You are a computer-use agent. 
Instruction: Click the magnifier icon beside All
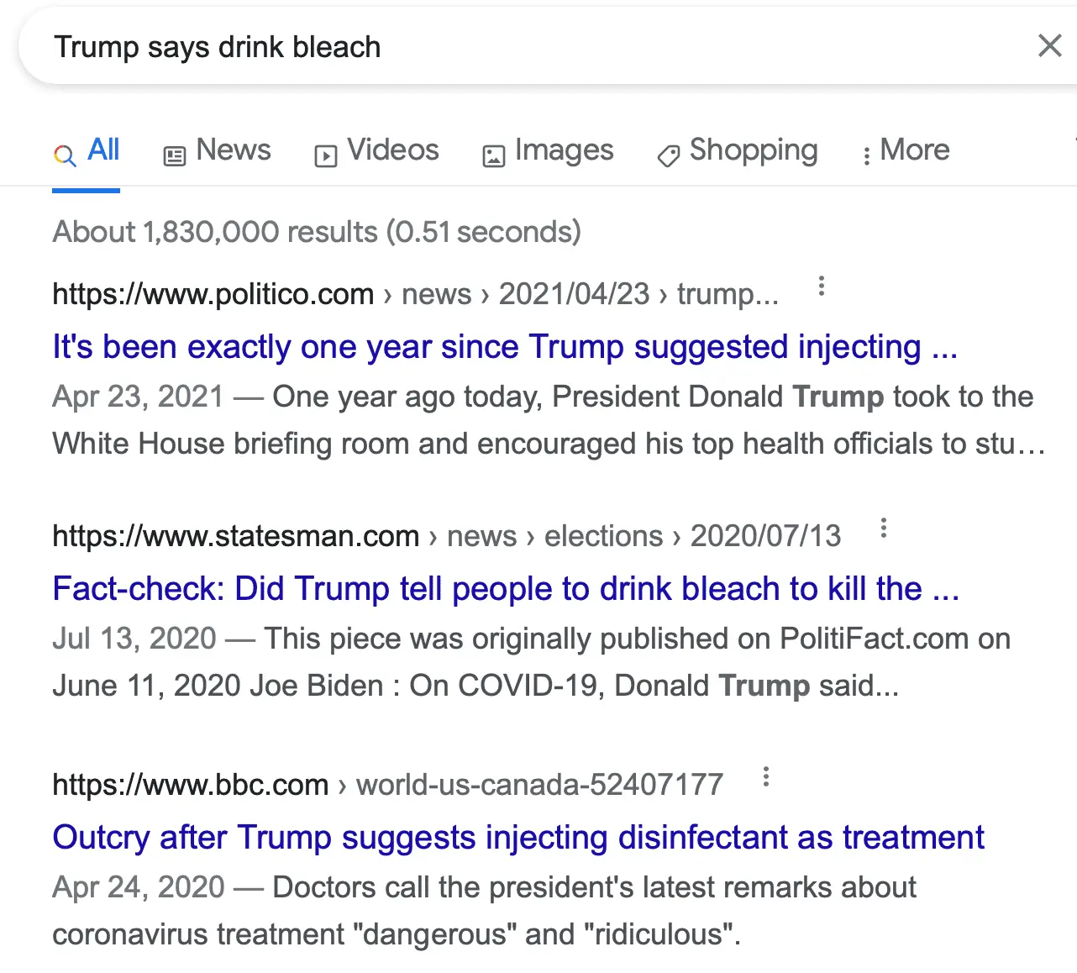click(65, 155)
